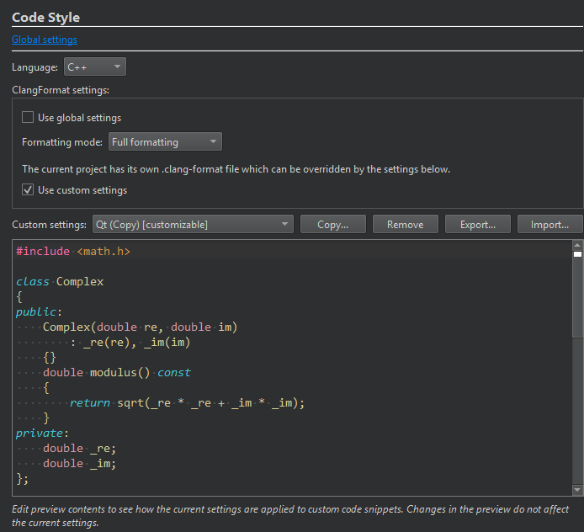
Task: Click the double modulus() const line
Action: coord(117,373)
